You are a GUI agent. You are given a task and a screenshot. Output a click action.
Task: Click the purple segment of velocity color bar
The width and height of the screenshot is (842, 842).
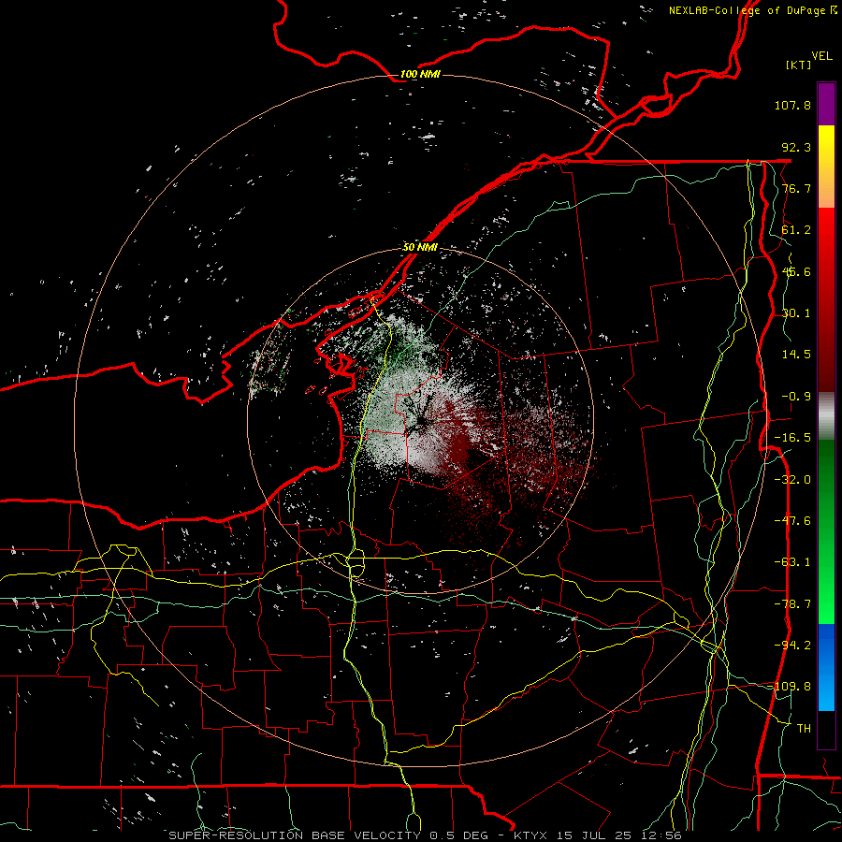[826, 104]
